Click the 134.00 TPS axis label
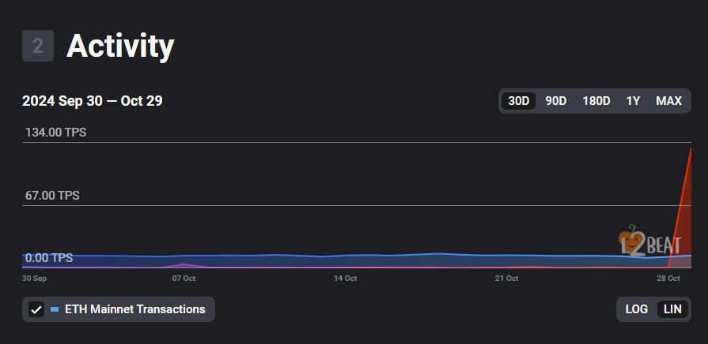The image size is (708, 344). click(x=55, y=133)
